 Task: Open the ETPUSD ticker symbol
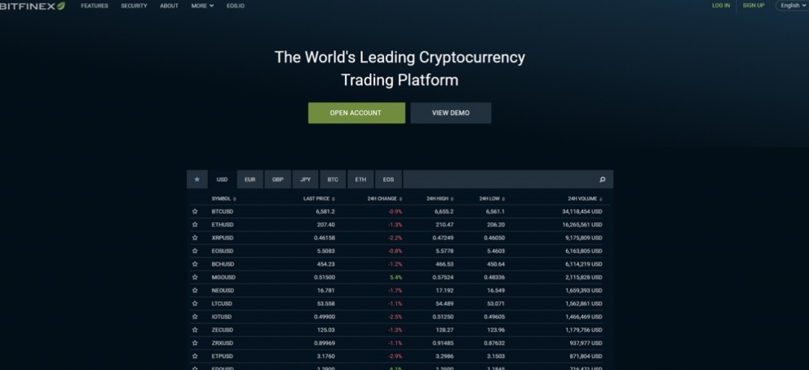tap(223, 356)
